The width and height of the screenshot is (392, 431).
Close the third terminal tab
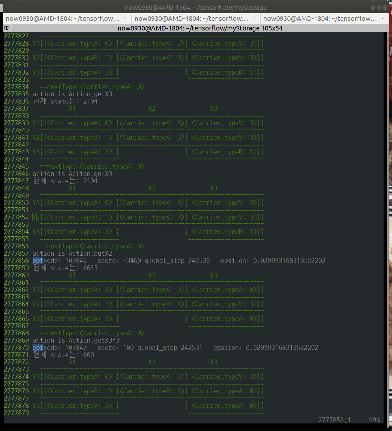click(383, 18)
